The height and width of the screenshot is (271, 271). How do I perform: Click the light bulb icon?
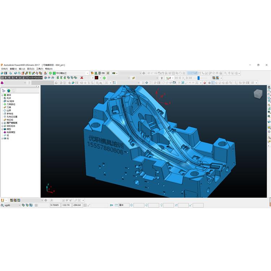click(x=162, y=78)
